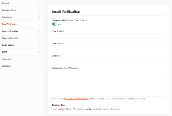Collapse the Email Verification chevron
172x116 pixels.
point(40,24)
